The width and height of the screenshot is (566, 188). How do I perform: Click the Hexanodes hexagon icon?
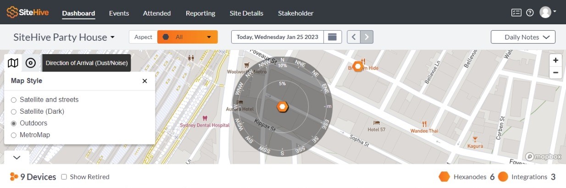pos(444,177)
